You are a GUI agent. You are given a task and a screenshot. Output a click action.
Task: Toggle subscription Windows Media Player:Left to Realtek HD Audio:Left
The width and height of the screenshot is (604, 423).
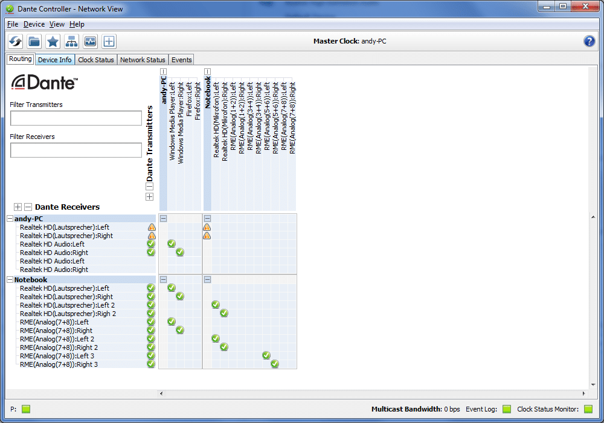pos(172,244)
